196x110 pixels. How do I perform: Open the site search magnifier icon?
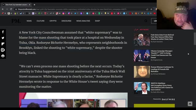(146, 21)
